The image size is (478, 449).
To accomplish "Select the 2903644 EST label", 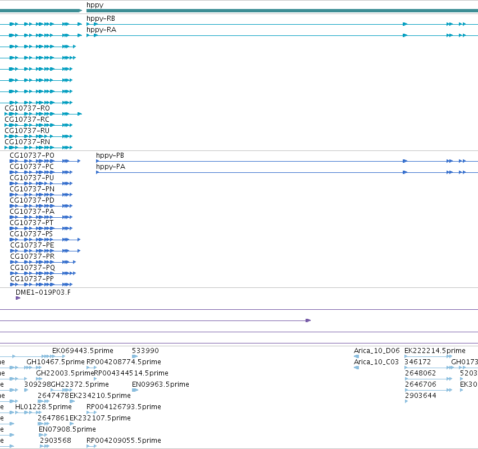I will (x=420, y=396).
